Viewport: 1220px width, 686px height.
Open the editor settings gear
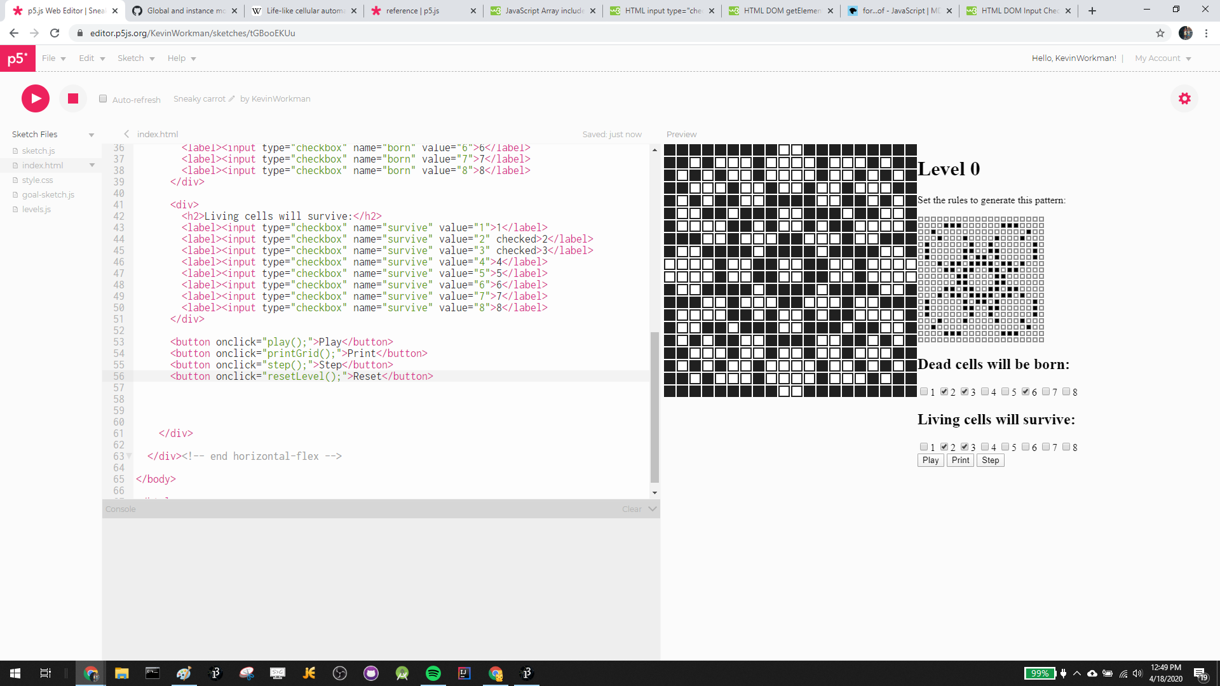click(1184, 98)
